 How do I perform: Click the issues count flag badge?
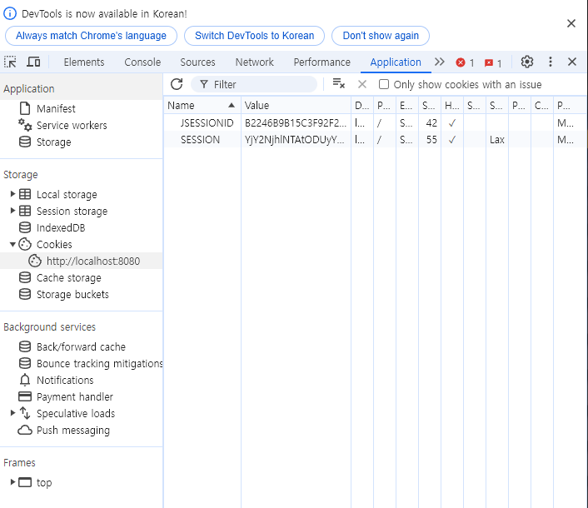(x=493, y=63)
